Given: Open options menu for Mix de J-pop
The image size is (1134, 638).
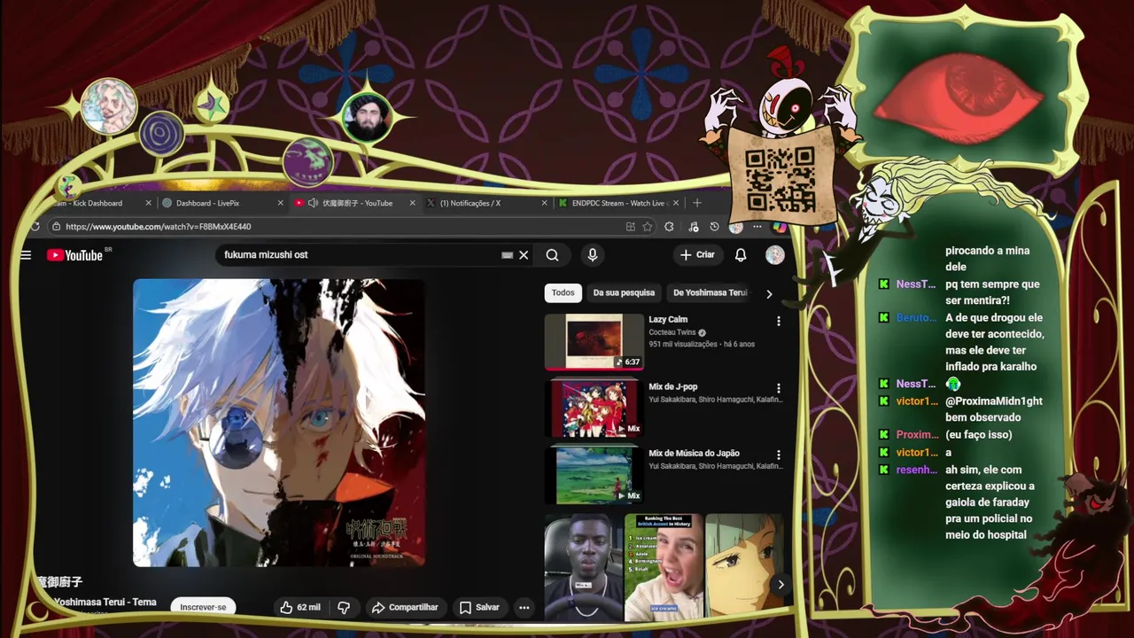Looking at the screenshot, I should 779,388.
